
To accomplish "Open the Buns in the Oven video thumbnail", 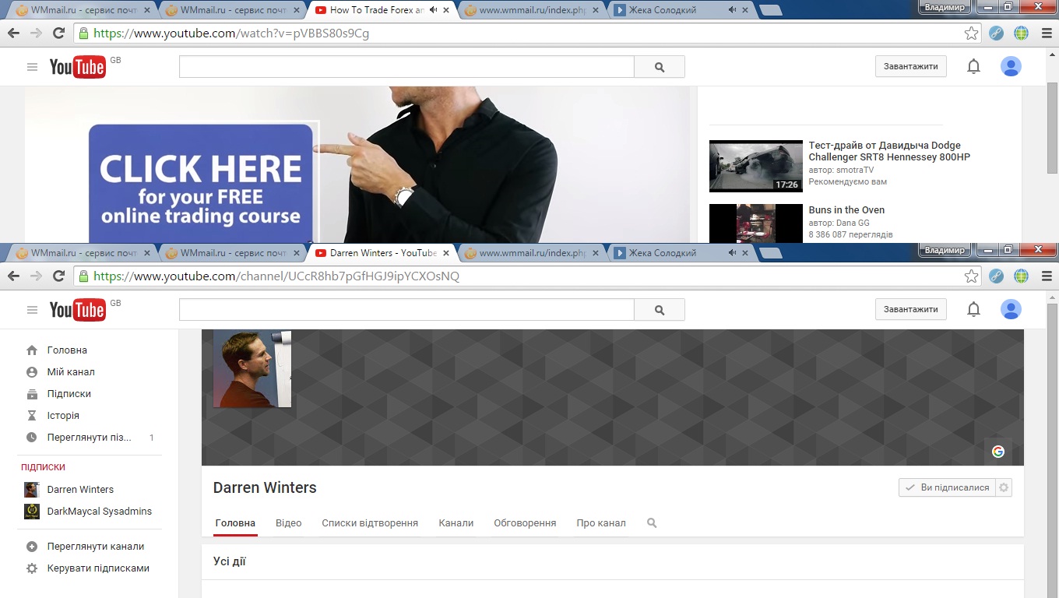I will click(x=755, y=223).
